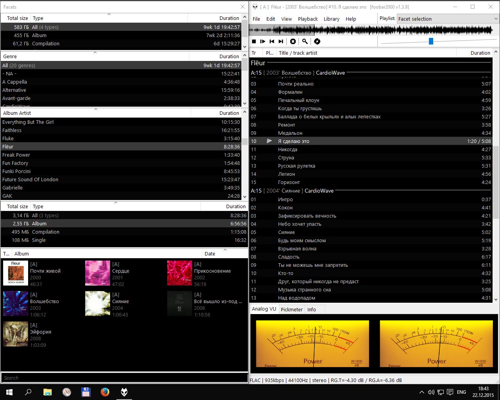
Task: Click the Сияние album cover thumbnail
Action: 98,304
